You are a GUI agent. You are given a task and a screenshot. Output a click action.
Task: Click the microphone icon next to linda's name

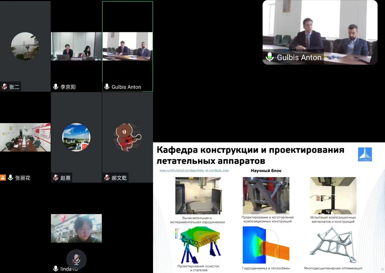click(56, 268)
